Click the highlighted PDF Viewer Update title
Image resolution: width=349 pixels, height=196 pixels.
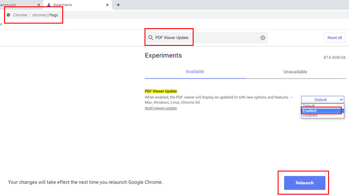point(161,91)
